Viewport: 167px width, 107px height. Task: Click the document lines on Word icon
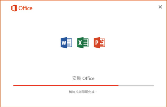point(69,43)
